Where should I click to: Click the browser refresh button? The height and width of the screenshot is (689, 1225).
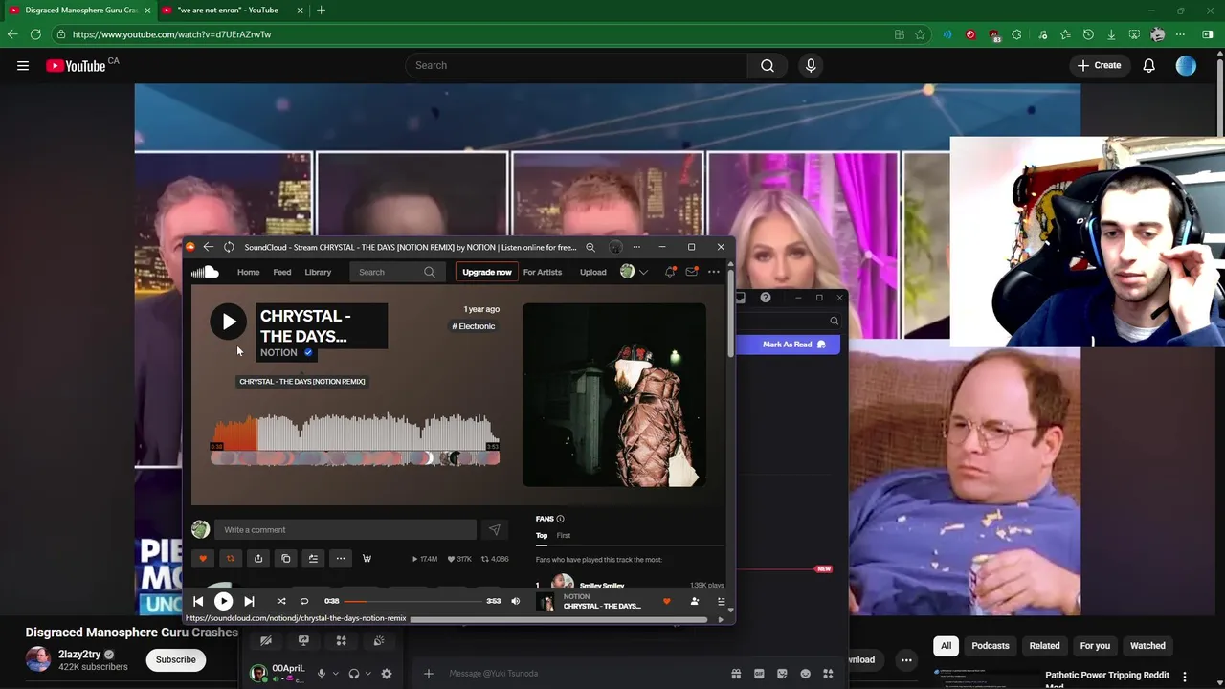tap(35, 34)
